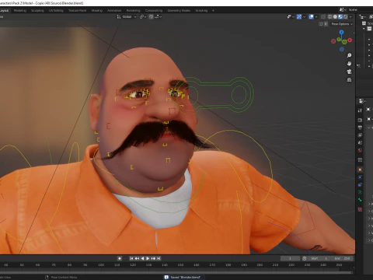Switch to the Sculpting workspace tab
373x280 pixels.
coord(37,11)
